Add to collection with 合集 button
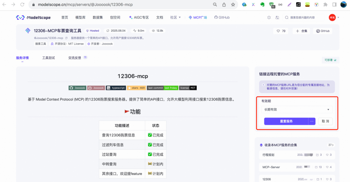The image size is (350, 182). point(301,31)
